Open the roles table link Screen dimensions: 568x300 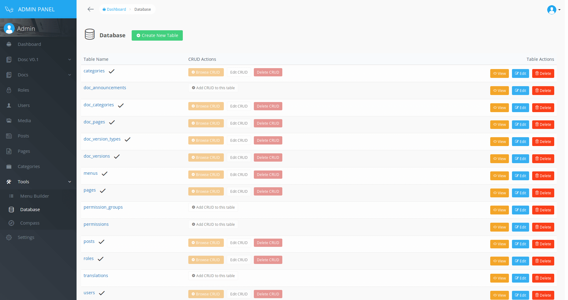coord(88,258)
